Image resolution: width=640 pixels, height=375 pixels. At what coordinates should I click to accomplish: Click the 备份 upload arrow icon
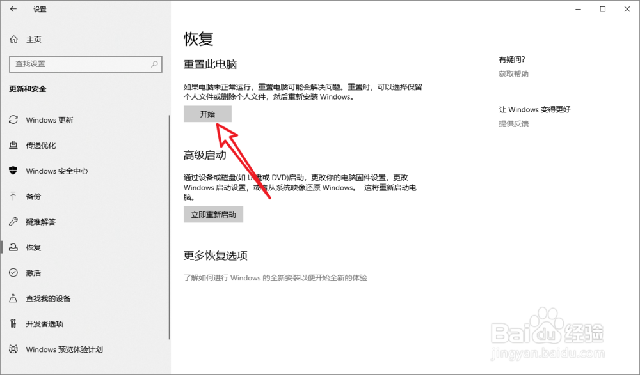coord(13,197)
